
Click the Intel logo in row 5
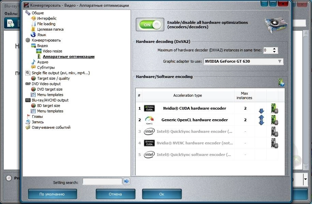pyautogui.click(x=149, y=155)
